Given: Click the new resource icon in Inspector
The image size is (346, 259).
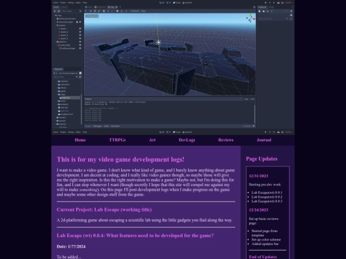Looking at the screenshot, I should coord(259,11).
